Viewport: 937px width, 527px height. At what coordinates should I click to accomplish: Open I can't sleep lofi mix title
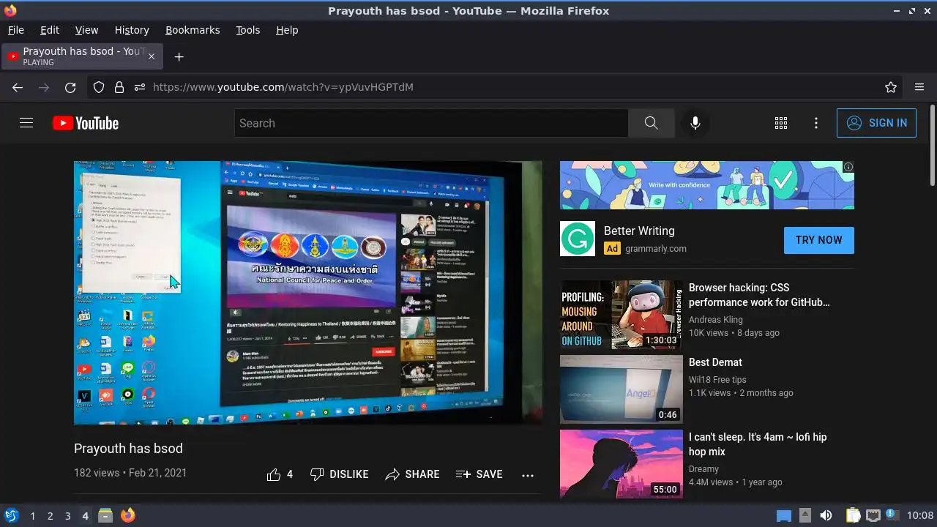tap(758, 444)
